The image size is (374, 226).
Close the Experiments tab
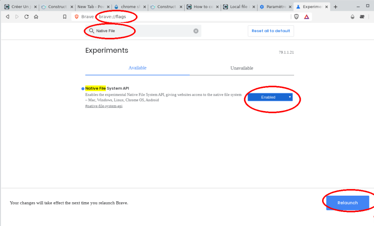click(x=326, y=7)
